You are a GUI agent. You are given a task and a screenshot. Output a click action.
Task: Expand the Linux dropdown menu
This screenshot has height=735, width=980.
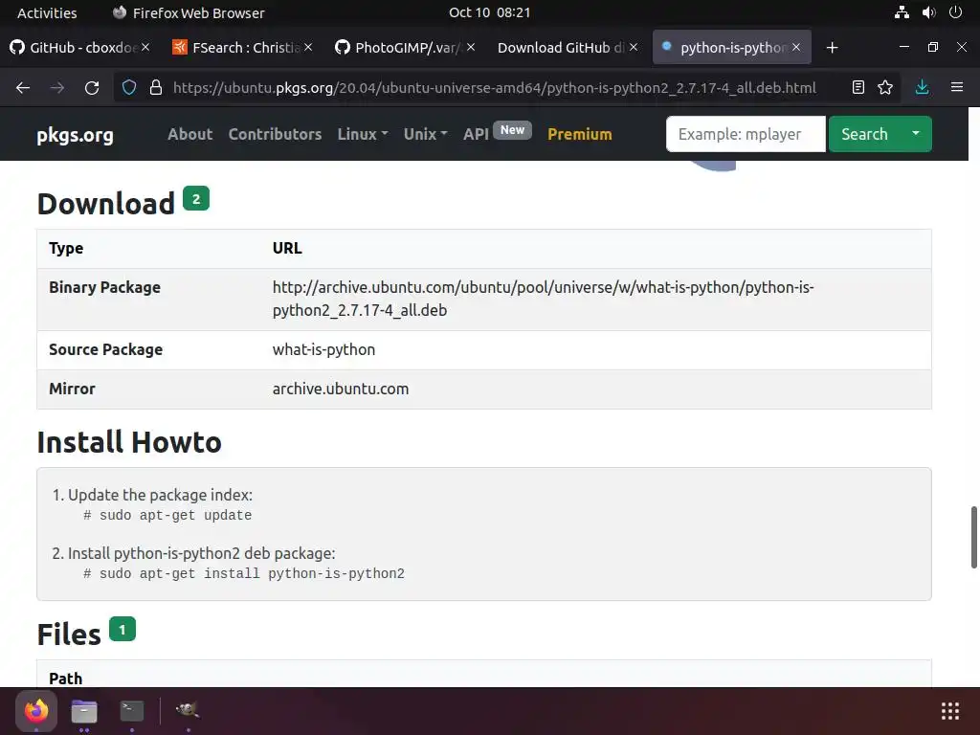pos(363,134)
